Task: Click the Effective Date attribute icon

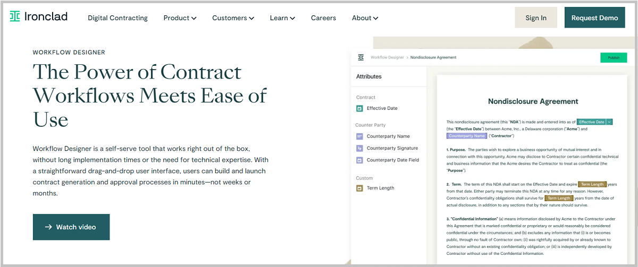Action: point(359,108)
